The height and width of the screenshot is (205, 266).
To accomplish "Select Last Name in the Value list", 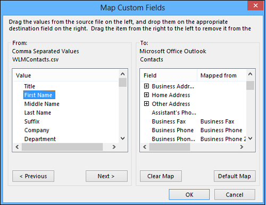I will [x=38, y=112].
